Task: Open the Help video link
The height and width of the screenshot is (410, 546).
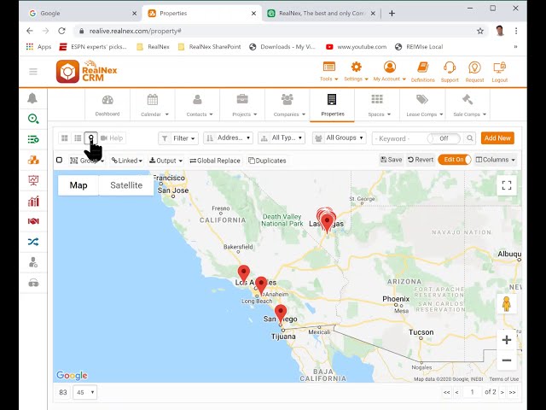Action: point(112,138)
